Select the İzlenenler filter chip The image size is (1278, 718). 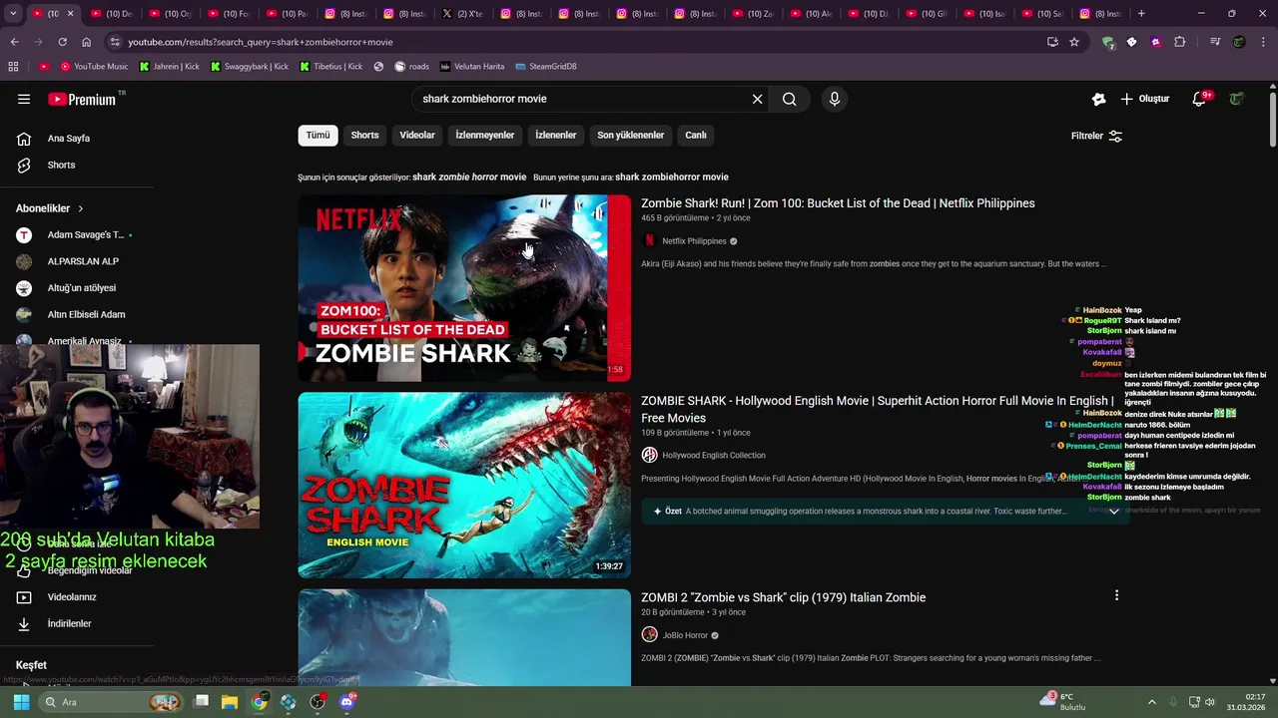pyautogui.click(x=555, y=136)
